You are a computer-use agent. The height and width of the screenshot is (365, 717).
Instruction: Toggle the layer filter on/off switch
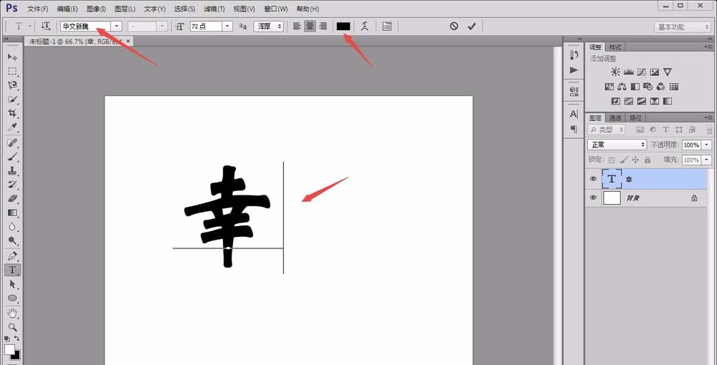[x=710, y=130]
